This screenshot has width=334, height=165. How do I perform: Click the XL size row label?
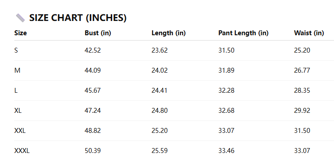pos(18,111)
